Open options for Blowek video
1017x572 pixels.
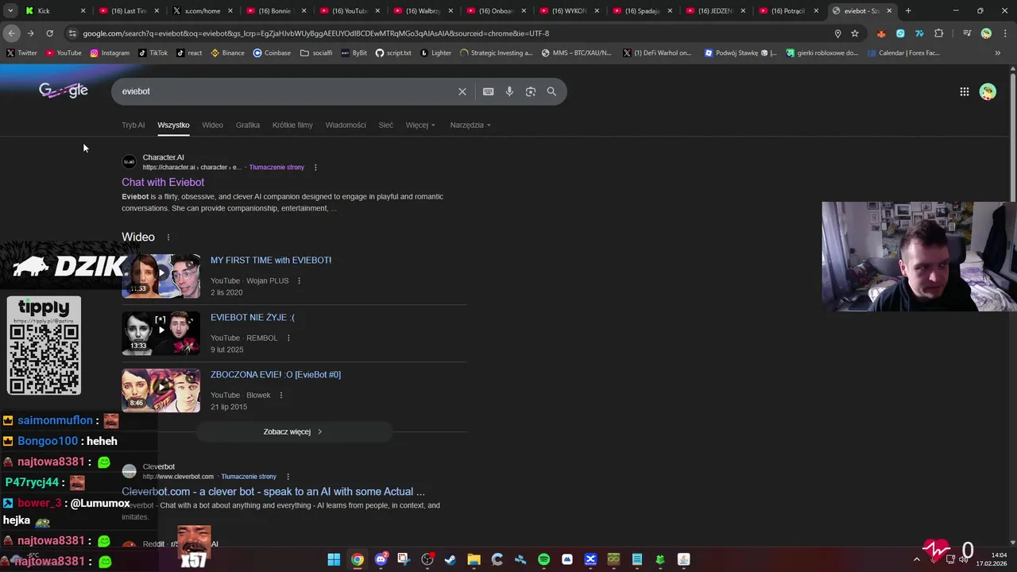point(280,396)
